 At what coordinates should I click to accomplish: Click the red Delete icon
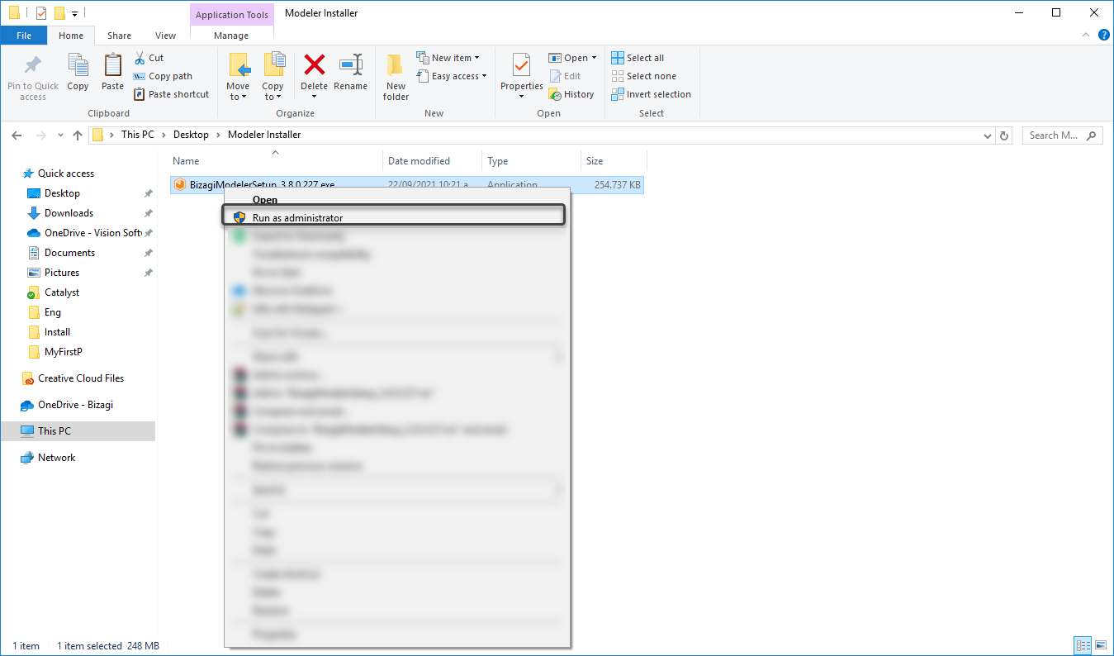coord(314,64)
